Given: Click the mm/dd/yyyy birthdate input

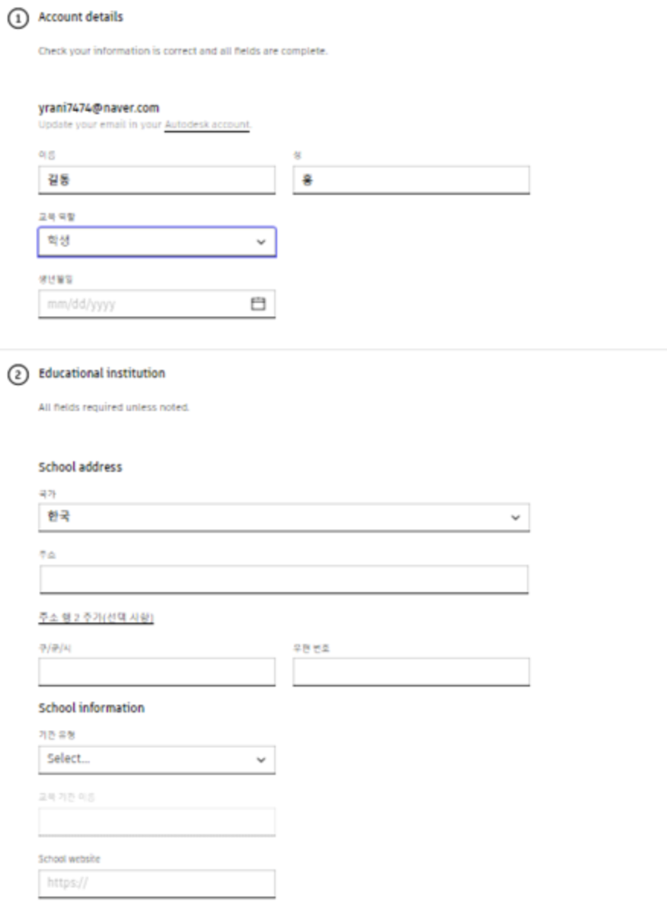Looking at the screenshot, I should (157, 304).
